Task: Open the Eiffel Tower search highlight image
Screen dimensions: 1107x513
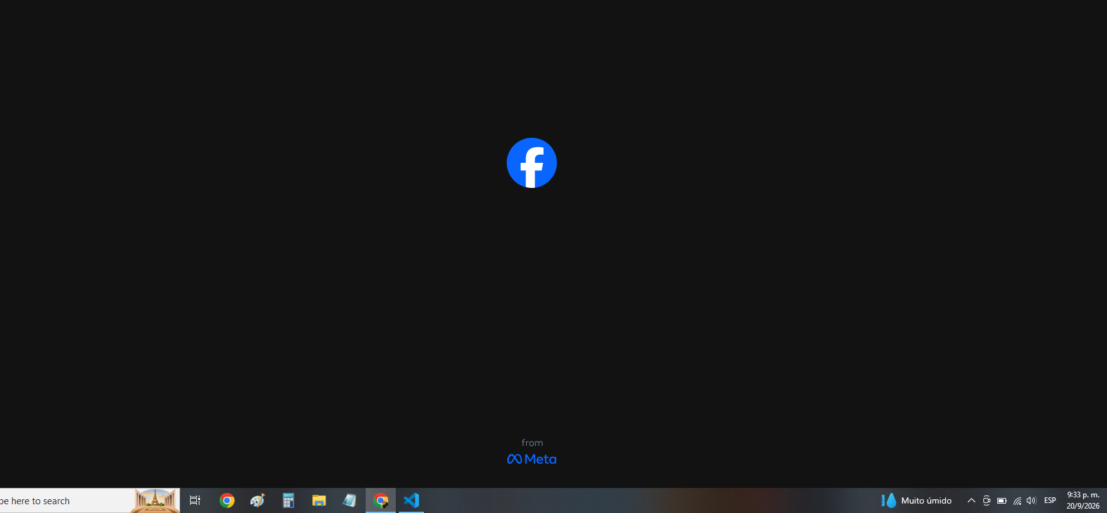Action: [x=154, y=500]
